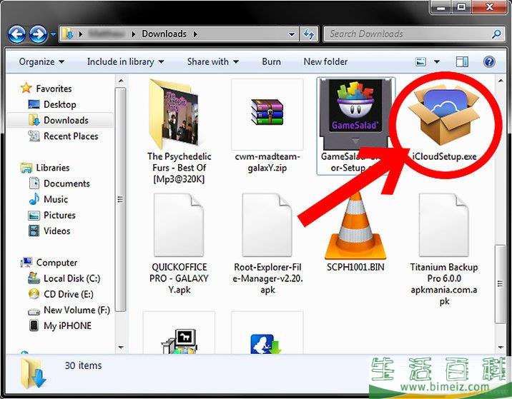Image resolution: width=512 pixels, height=399 pixels.
Task: Open Desktop in the navigation pane
Action: [60, 105]
